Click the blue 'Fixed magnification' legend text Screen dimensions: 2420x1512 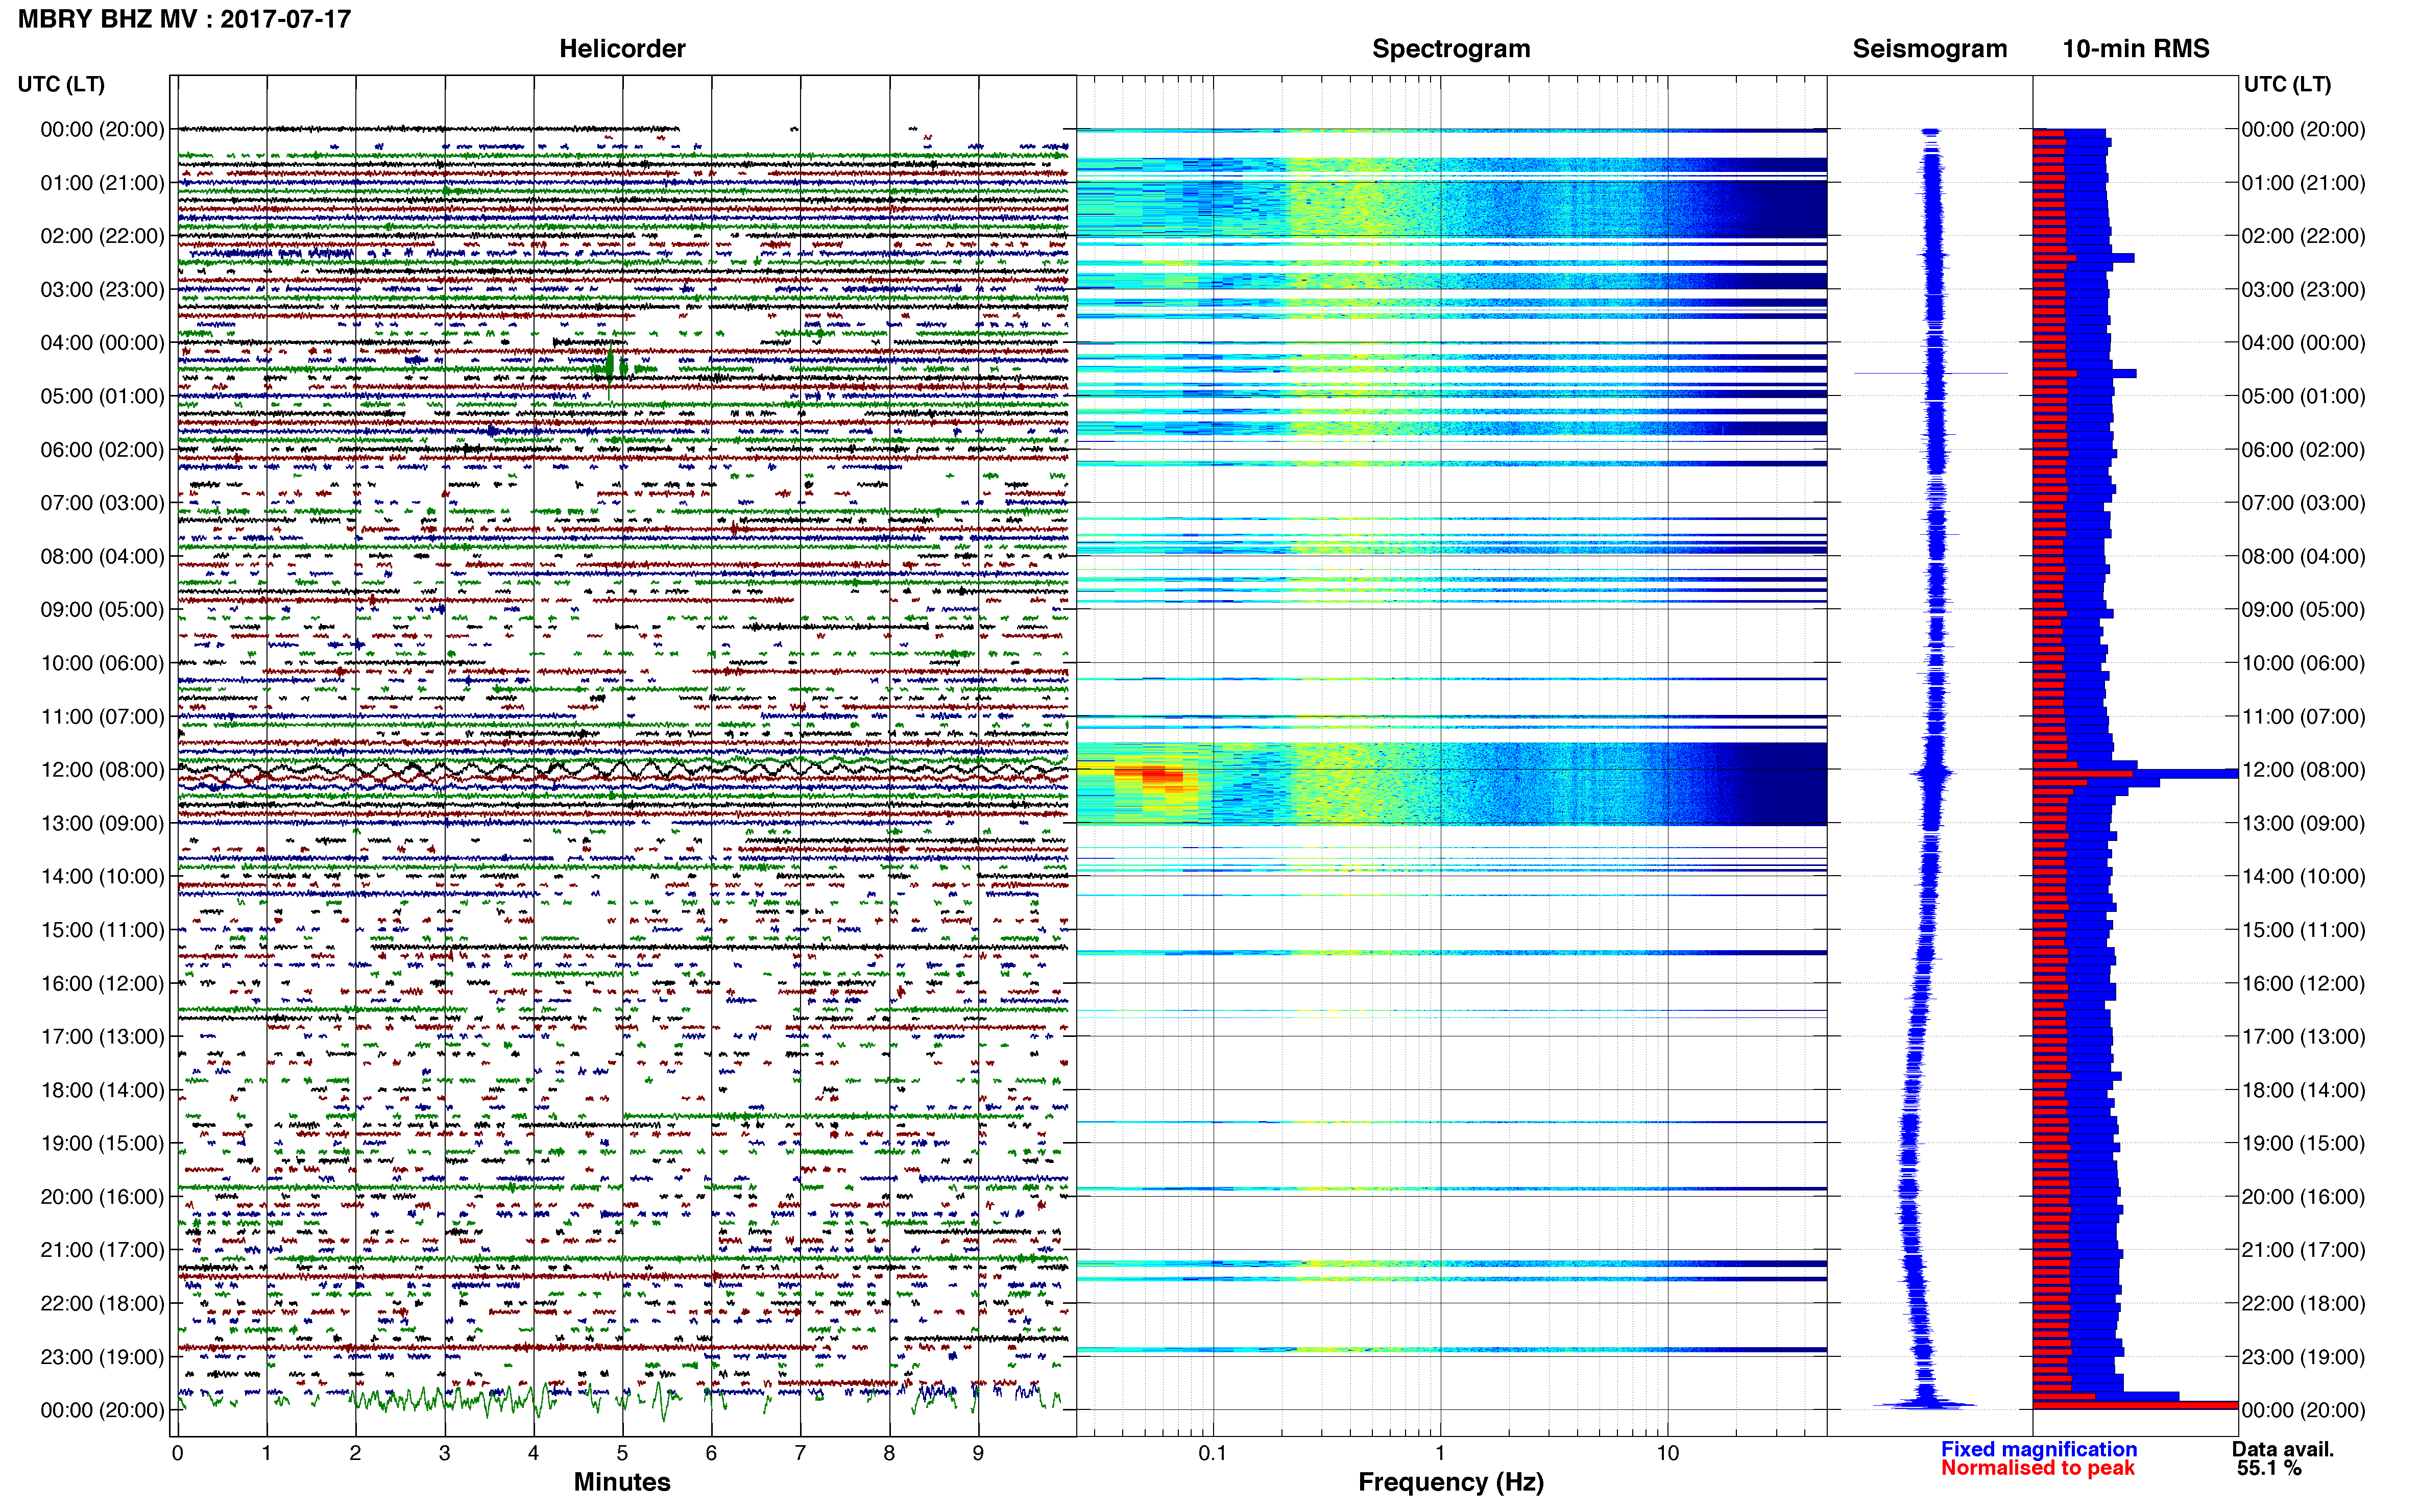point(2038,1449)
